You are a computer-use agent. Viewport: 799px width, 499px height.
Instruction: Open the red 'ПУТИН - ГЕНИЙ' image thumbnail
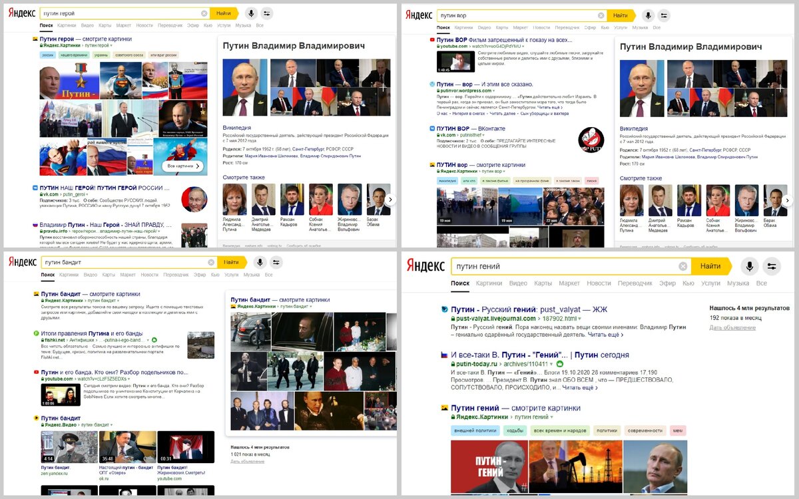tap(489, 466)
